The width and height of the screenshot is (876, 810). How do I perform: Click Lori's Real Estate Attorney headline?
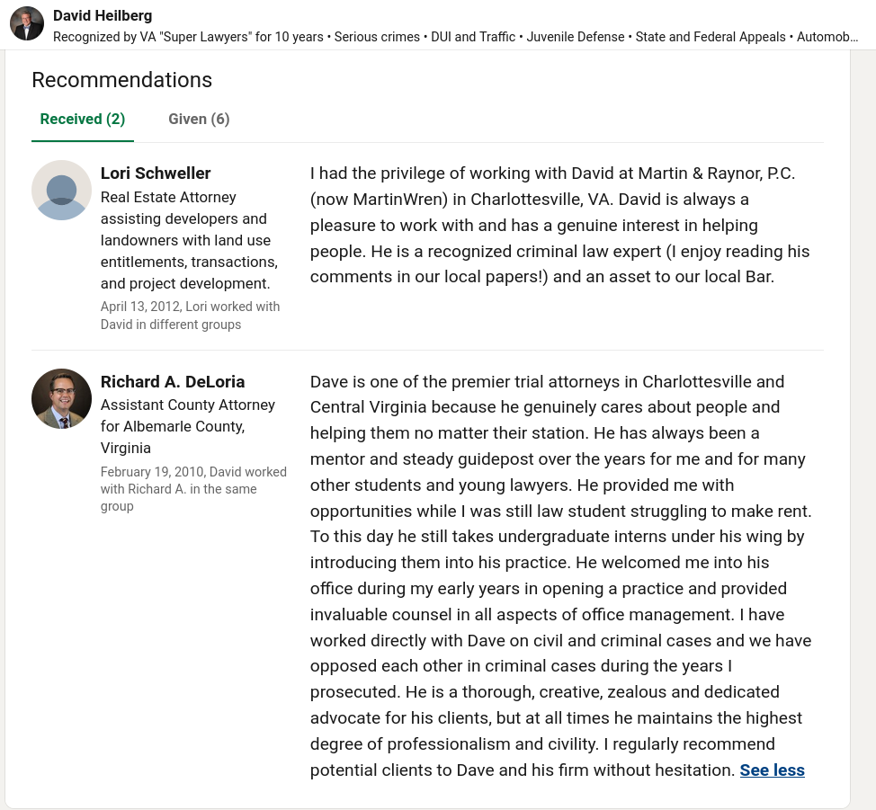pos(190,240)
